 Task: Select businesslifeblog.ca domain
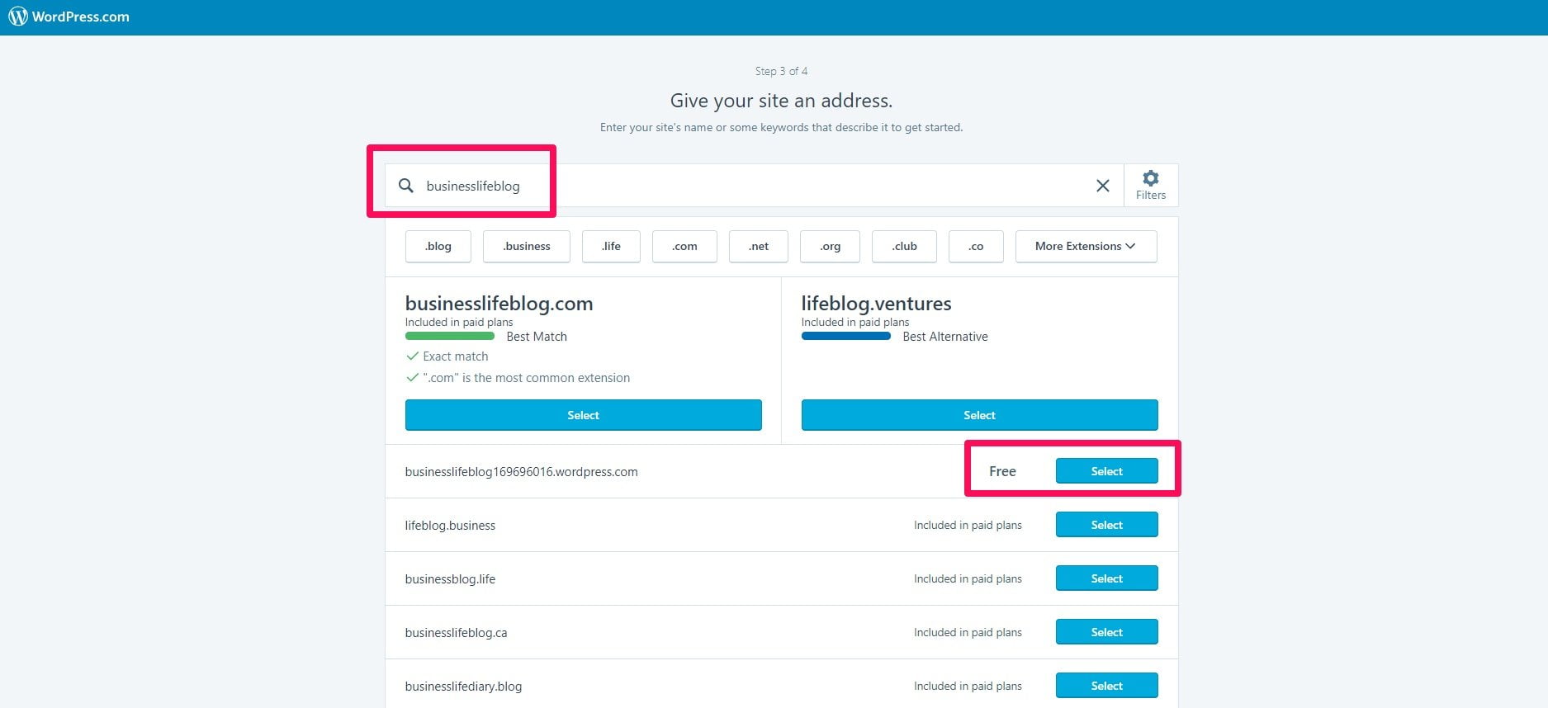point(1107,632)
